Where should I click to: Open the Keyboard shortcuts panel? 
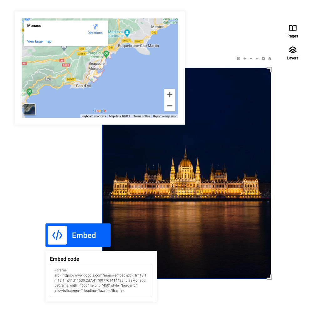[94, 116]
